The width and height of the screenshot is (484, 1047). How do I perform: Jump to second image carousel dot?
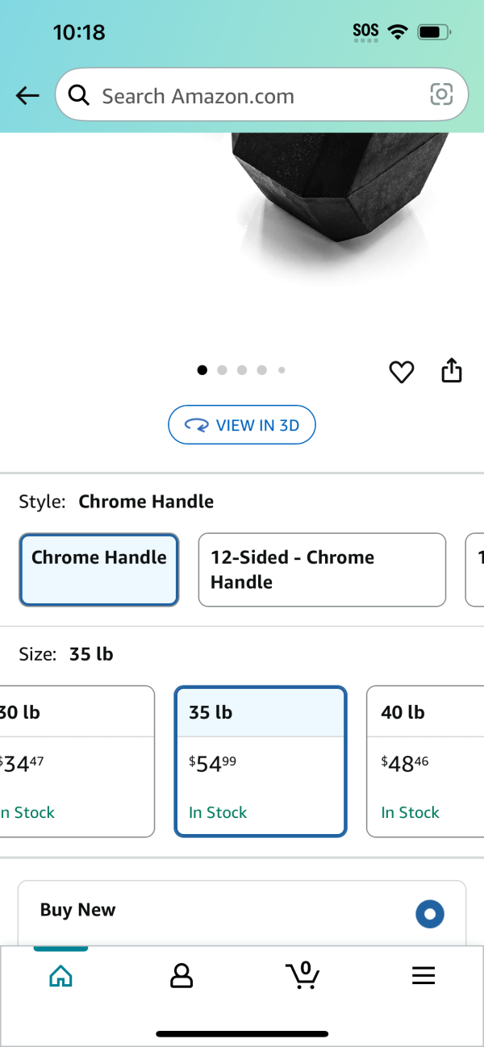coord(222,370)
